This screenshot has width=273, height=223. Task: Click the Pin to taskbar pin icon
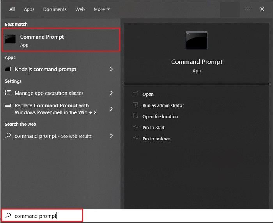[136, 138]
